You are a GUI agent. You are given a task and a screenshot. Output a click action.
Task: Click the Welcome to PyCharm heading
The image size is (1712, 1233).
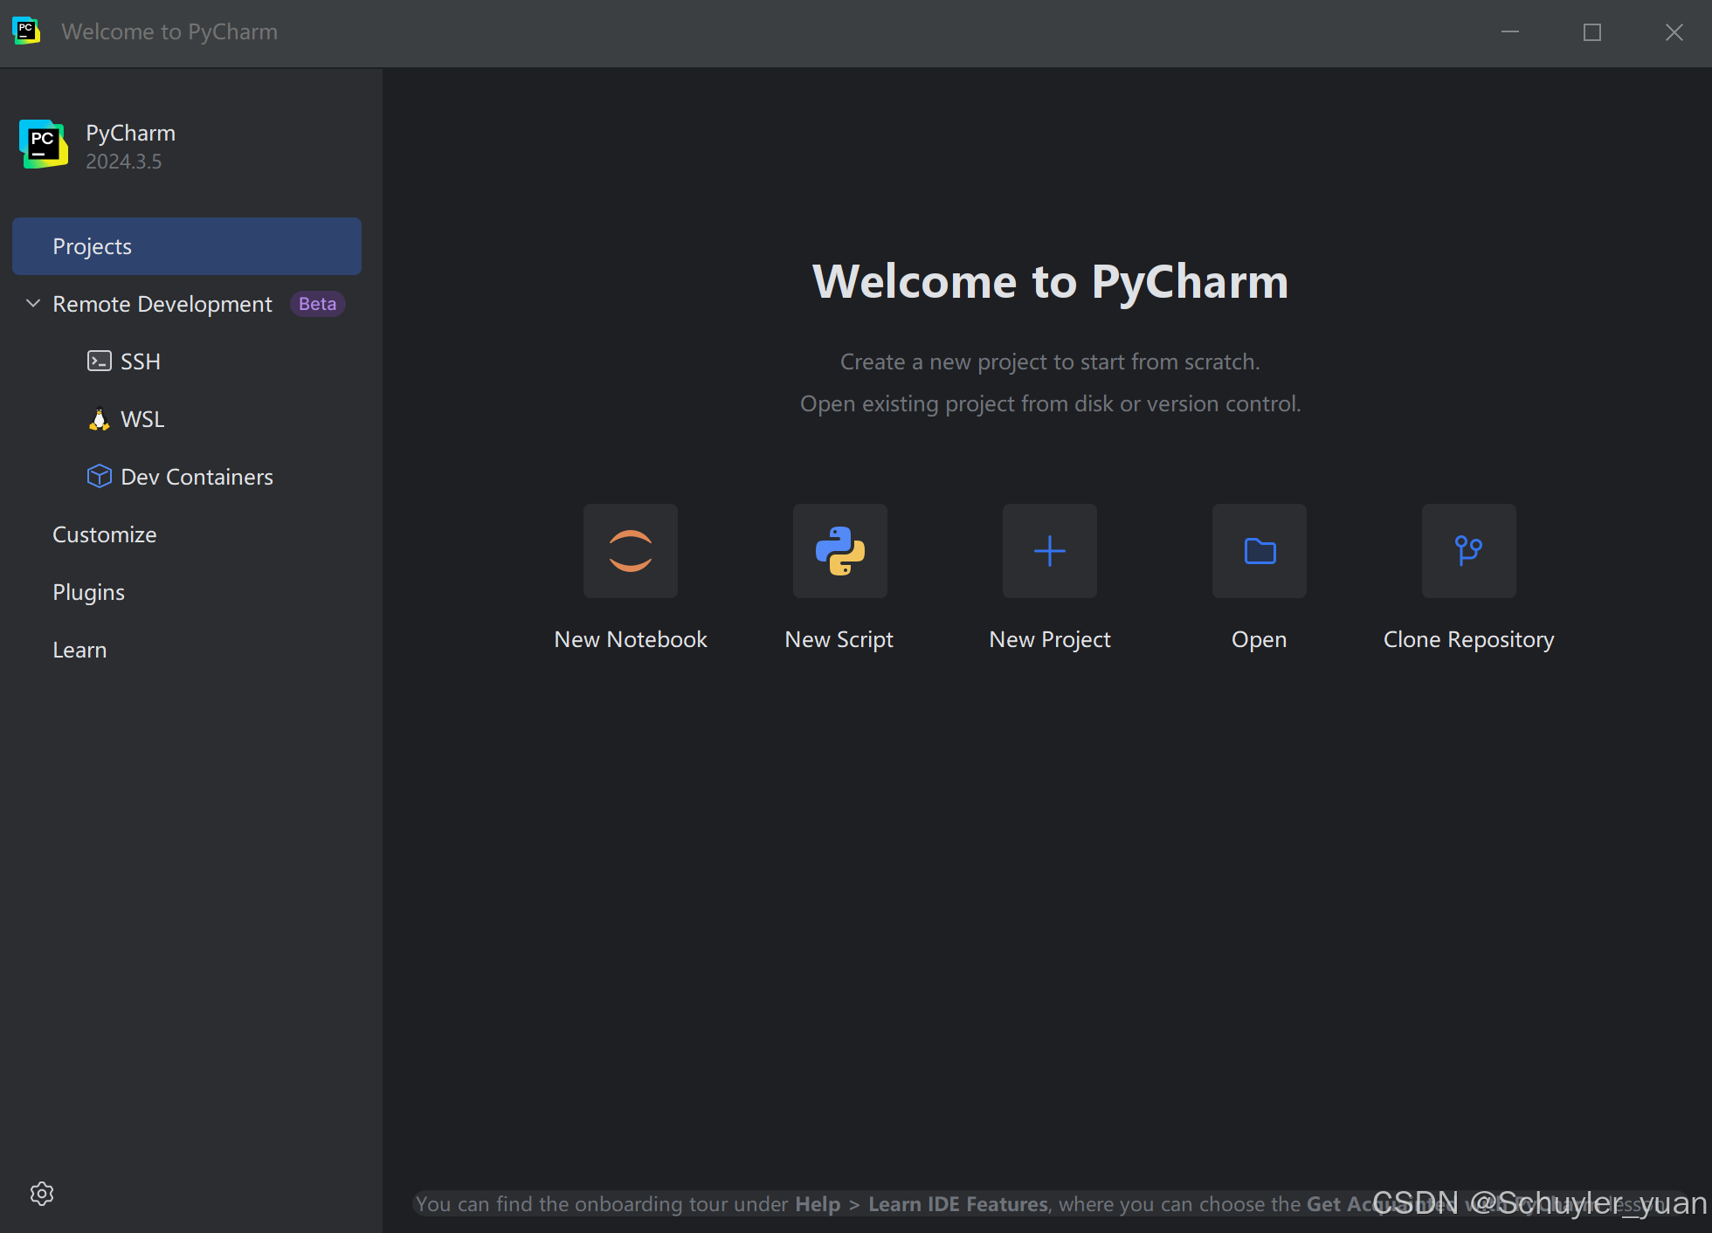[1051, 281]
